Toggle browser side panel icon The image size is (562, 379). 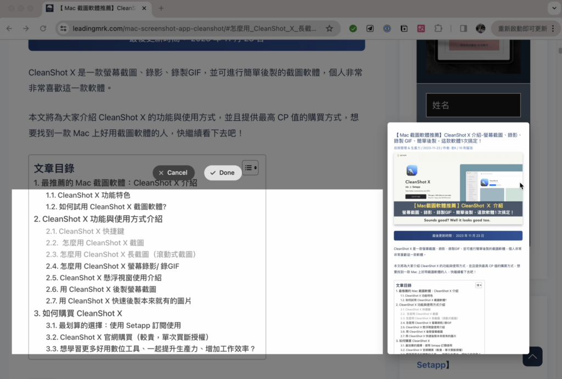(463, 29)
